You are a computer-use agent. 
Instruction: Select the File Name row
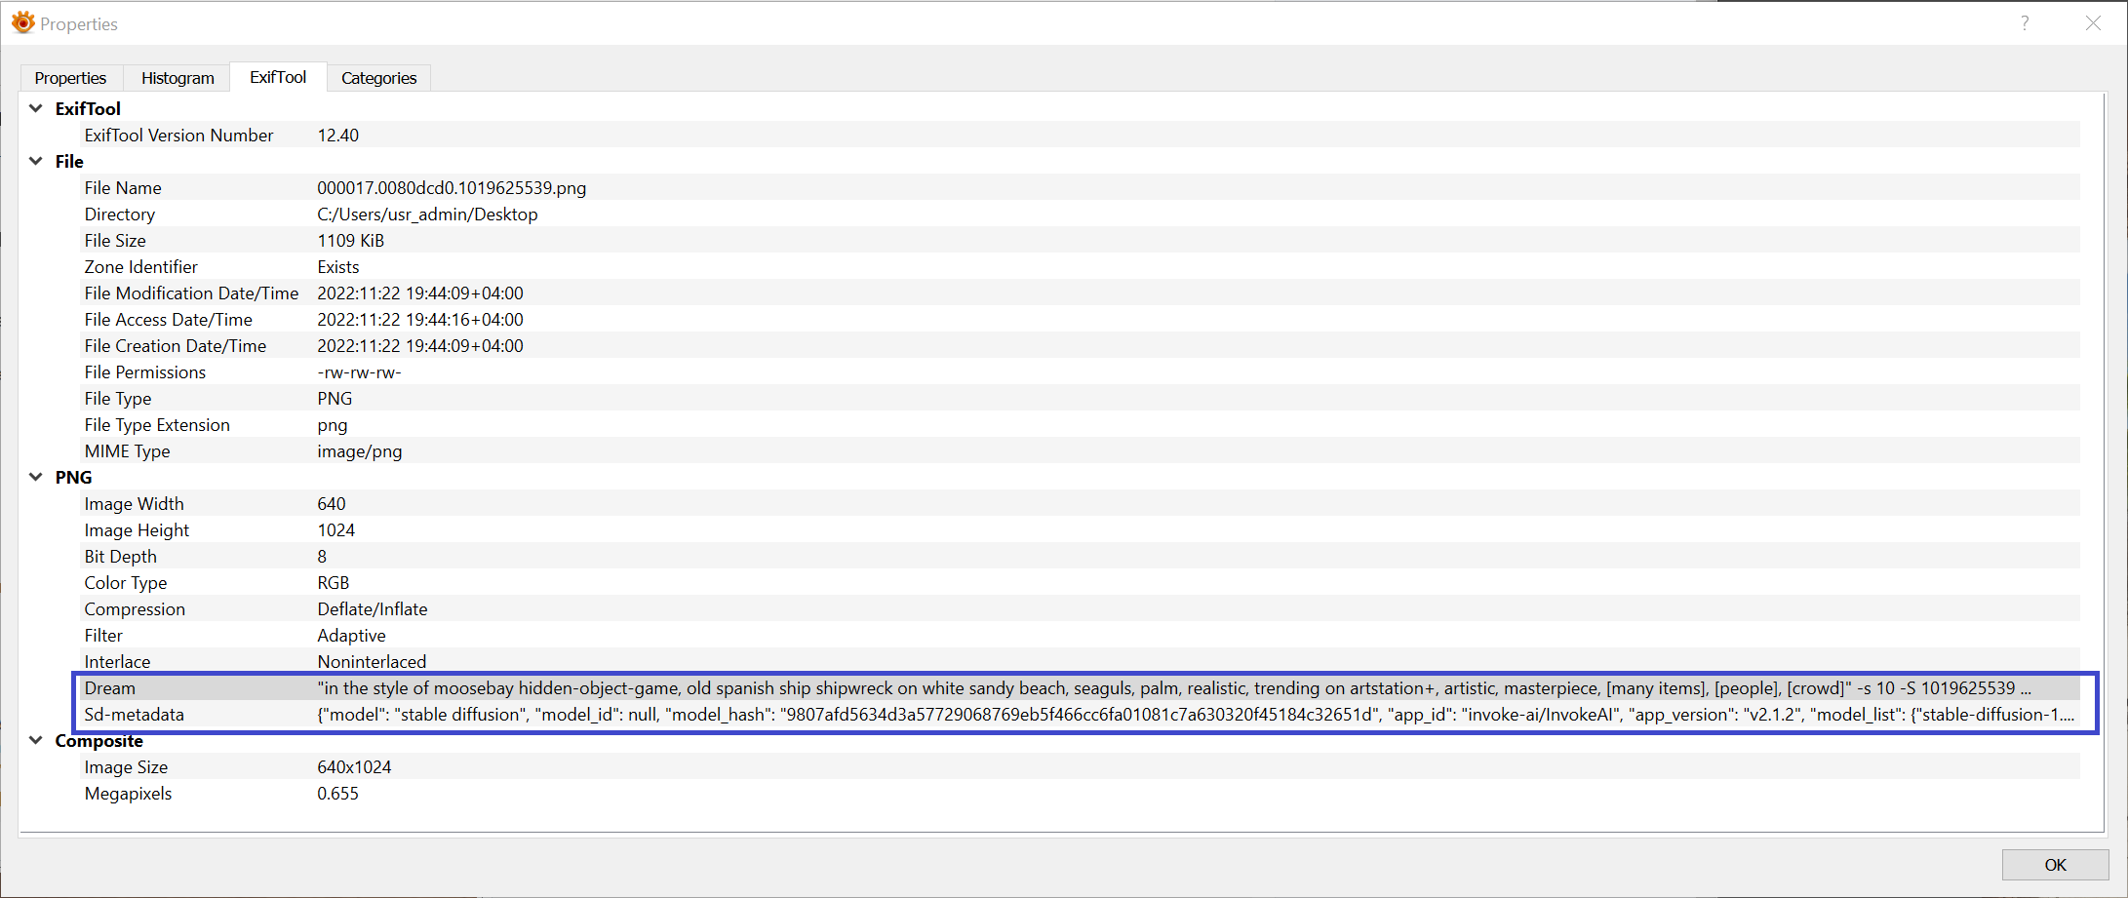1079,187
